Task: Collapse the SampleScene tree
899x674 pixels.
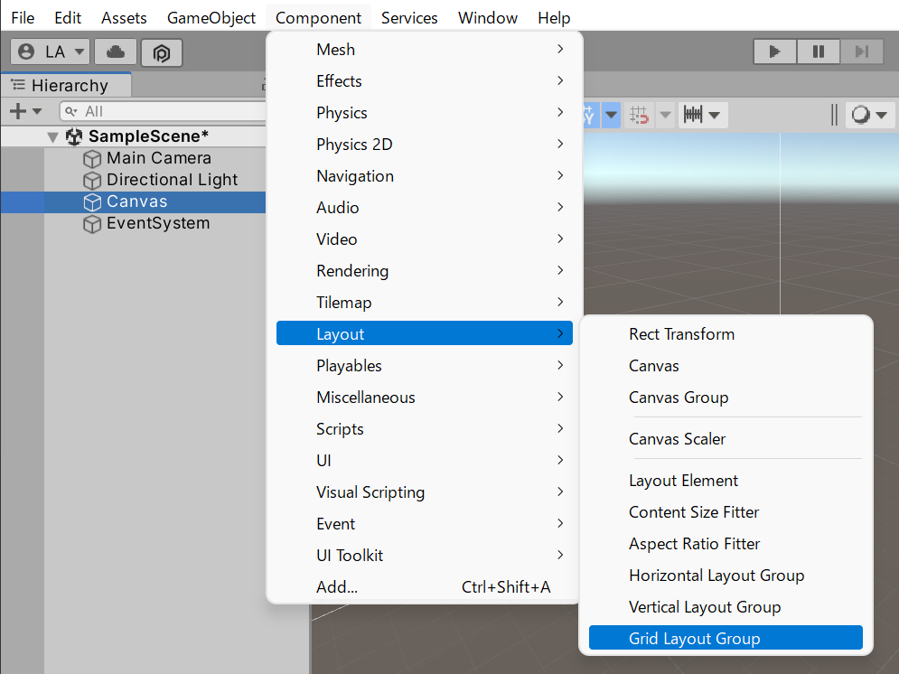Action: click(52, 137)
